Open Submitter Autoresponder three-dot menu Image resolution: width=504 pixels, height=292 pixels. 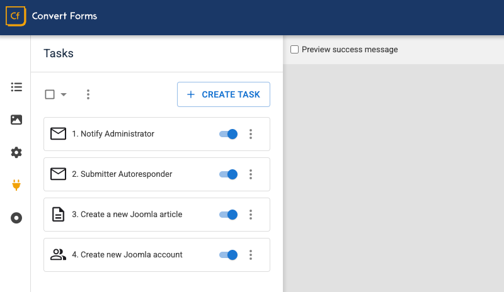pyautogui.click(x=251, y=174)
